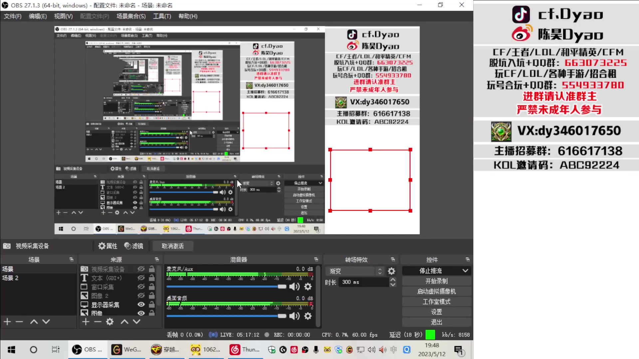Click mixer panel vertical scrollbar
This screenshot has height=359, width=639.
tap(318, 296)
